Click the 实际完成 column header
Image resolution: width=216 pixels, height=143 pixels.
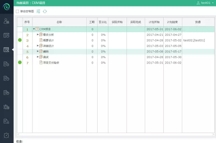pos(136,22)
